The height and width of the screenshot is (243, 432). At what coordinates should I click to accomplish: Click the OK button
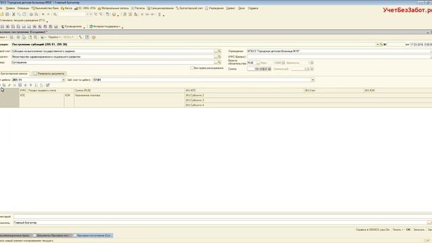point(408,230)
